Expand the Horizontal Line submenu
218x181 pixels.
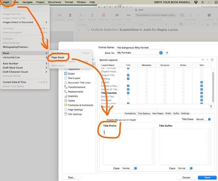point(25,57)
